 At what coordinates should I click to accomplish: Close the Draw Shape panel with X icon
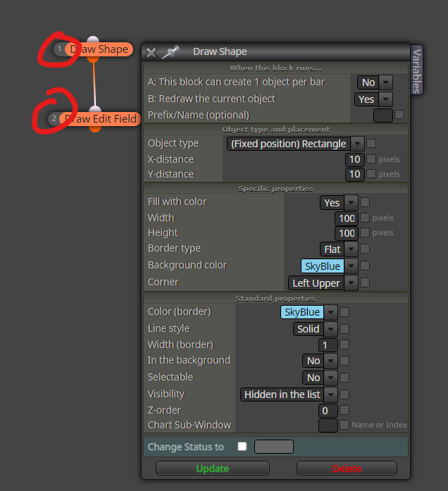(x=151, y=53)
